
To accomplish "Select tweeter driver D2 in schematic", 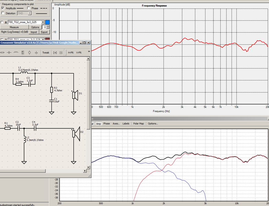I will (77, 134).
